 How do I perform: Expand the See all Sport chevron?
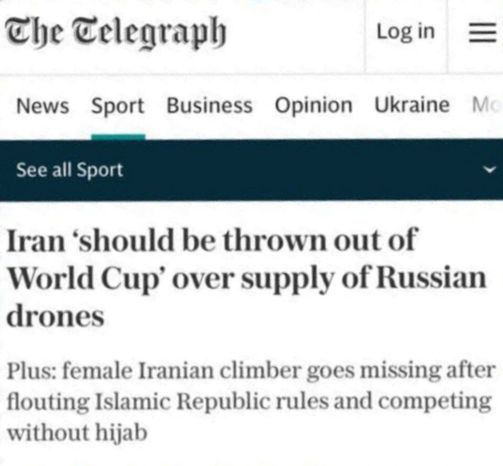pos(490,170)
